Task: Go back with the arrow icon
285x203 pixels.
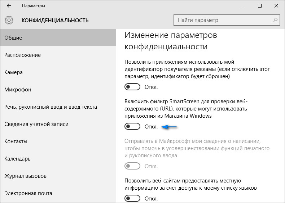Action: 9,6
